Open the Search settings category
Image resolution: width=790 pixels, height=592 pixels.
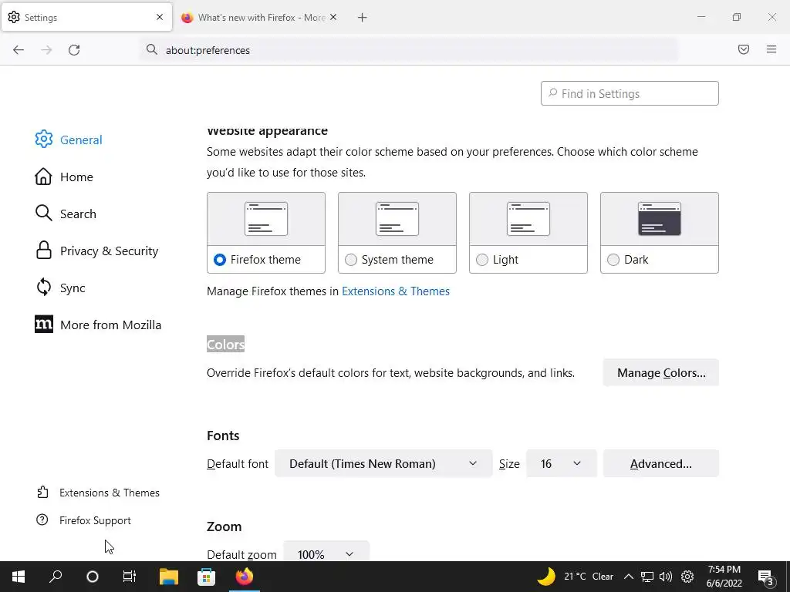click(x=66, y=214)
